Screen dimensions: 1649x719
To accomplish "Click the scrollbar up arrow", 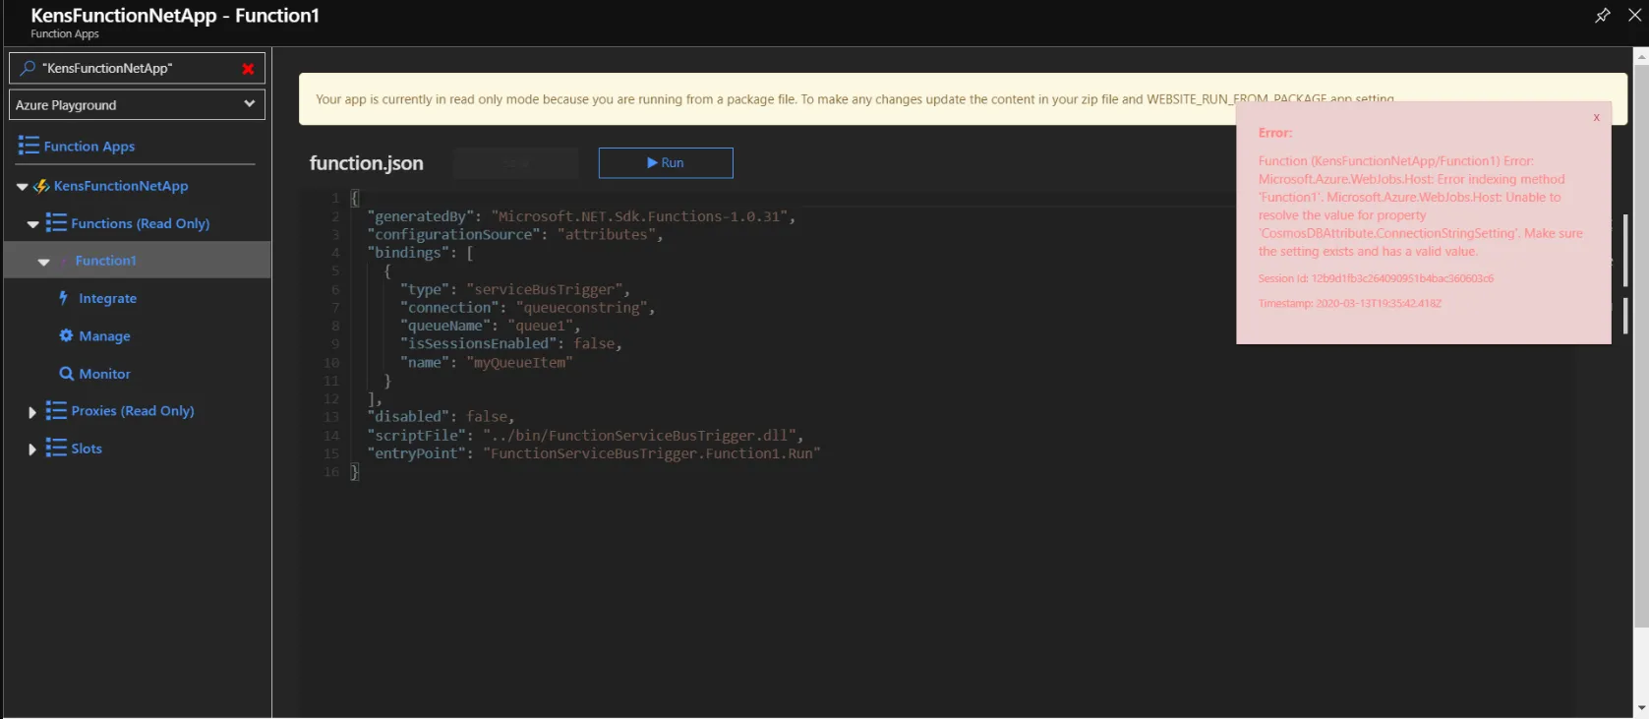I will (1641, 56).
